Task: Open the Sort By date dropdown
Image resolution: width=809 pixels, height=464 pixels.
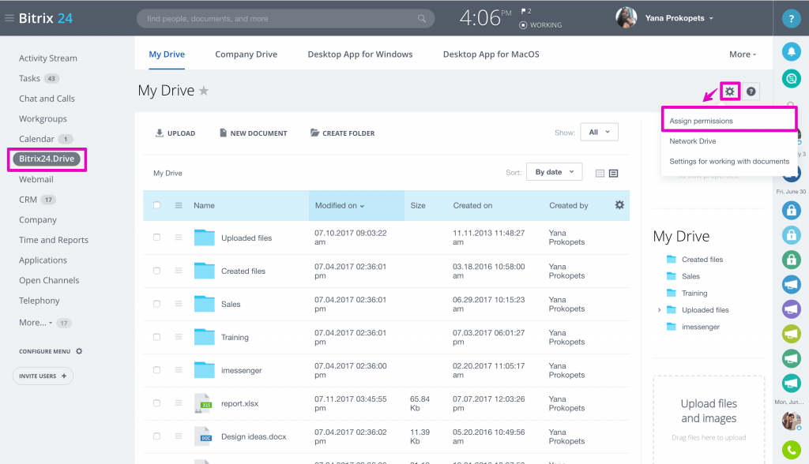Action: point(554,172)
